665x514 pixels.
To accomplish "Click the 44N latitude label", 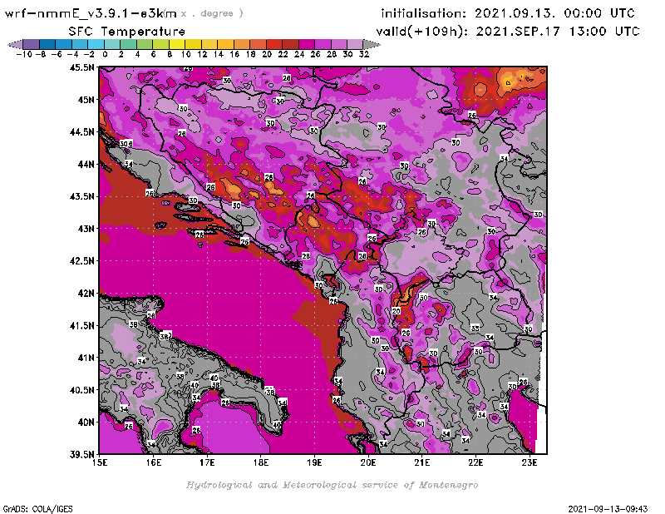I will coord(86,164).
